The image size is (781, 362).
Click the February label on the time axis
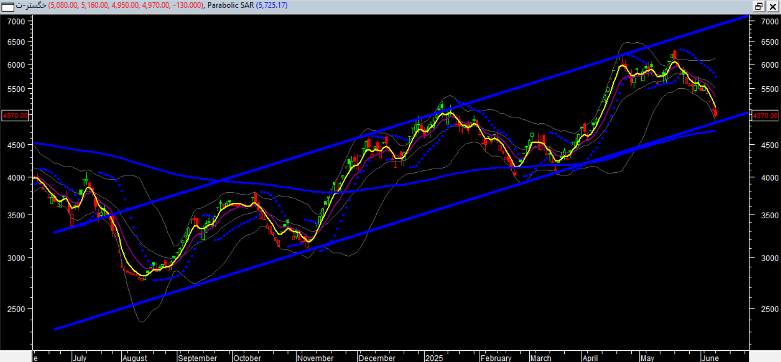496,358
